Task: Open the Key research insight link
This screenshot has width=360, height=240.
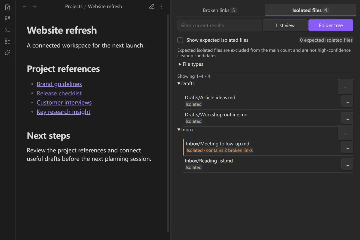Action: pyautogui.click(x=64, y=112)
